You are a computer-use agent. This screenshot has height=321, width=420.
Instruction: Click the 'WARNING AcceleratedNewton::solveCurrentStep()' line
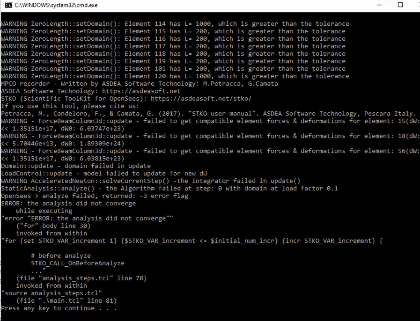point(151,181)
